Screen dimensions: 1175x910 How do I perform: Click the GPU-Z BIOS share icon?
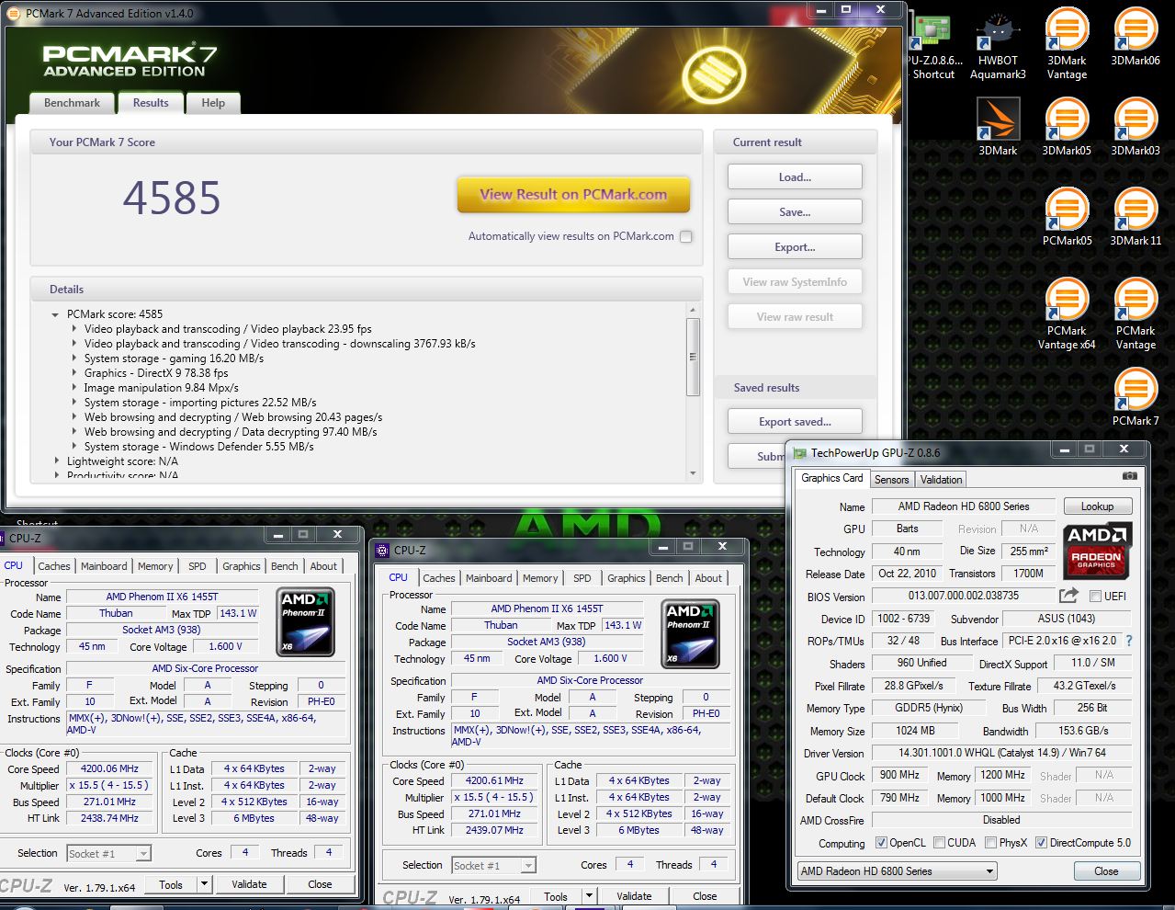1068,596
